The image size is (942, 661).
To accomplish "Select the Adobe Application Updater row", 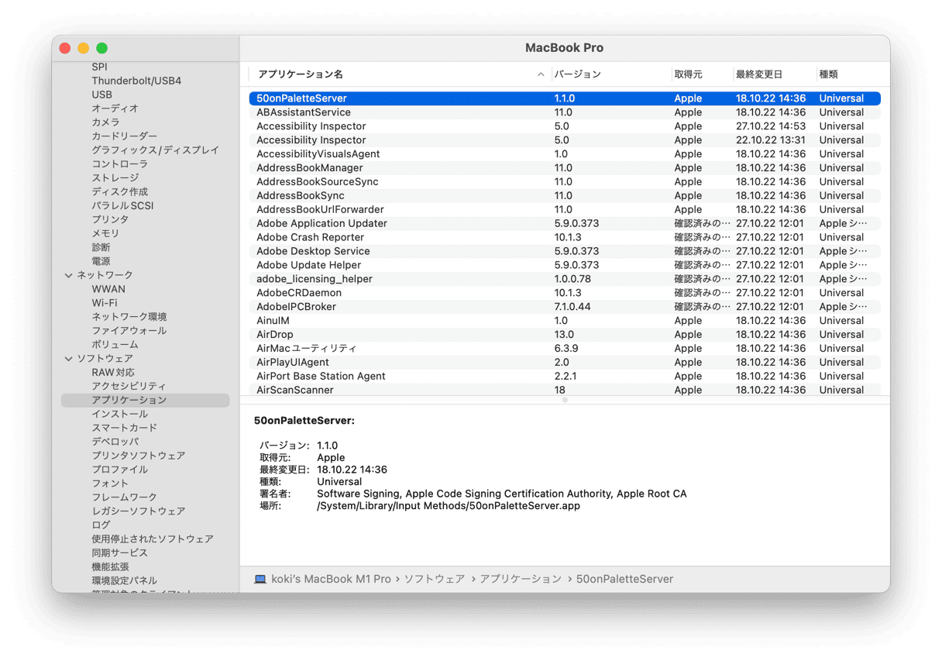I will (565, 224).
